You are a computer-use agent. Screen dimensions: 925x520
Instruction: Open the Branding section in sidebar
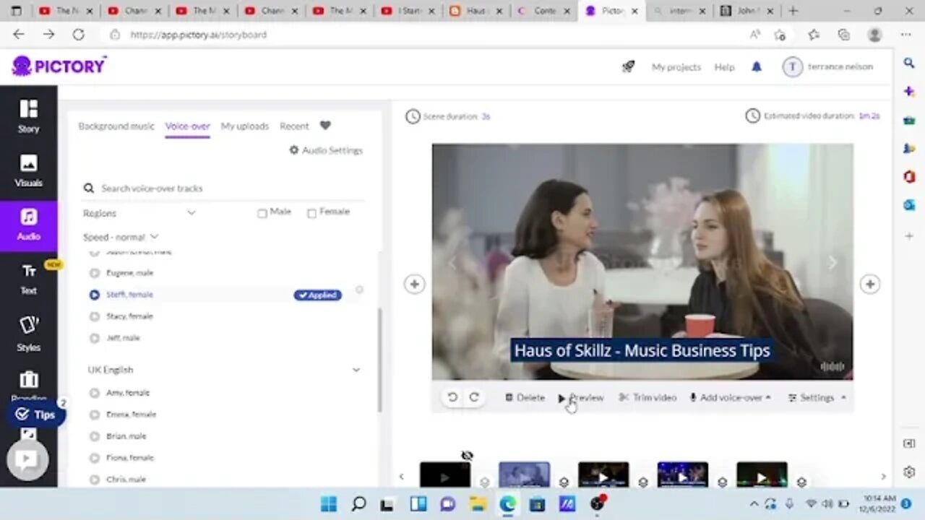point(28,384)
